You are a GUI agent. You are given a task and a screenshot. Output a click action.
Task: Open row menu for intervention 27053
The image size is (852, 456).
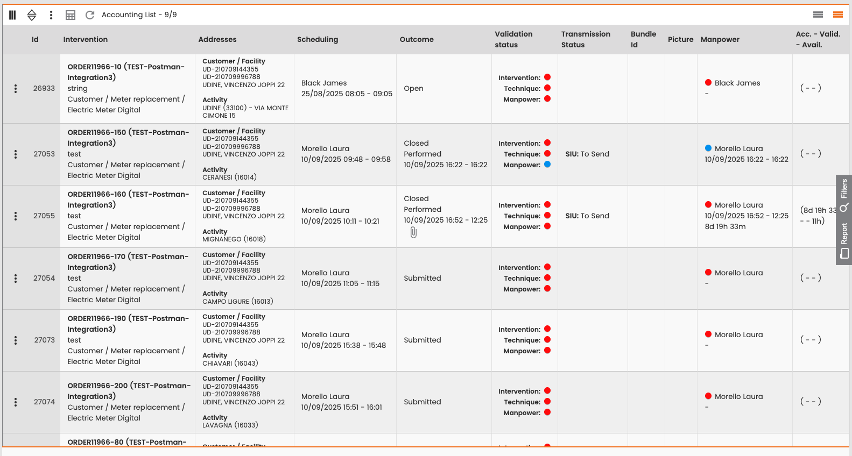coord(16,154)
